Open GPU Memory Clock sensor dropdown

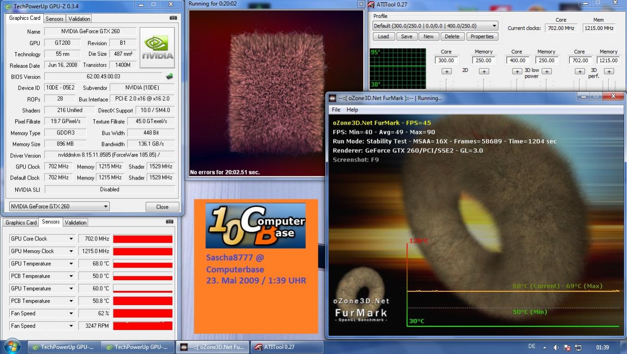(x=71, y=251)
